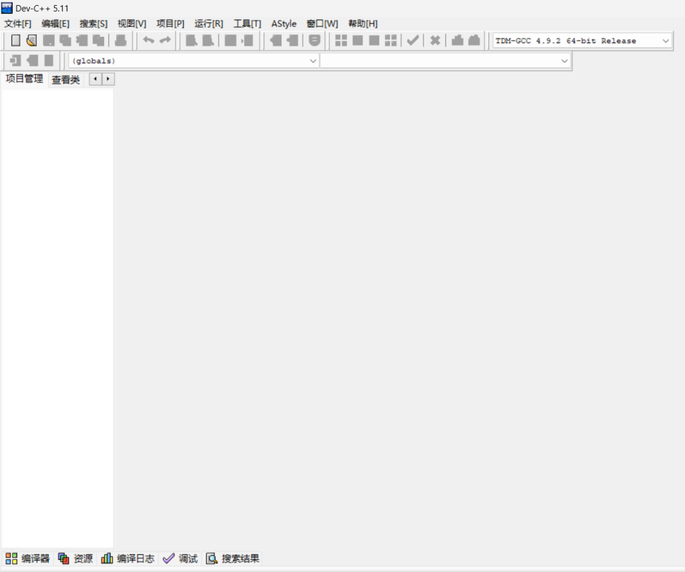
Task: Click the New source file icon
Action: coord(16,41)
